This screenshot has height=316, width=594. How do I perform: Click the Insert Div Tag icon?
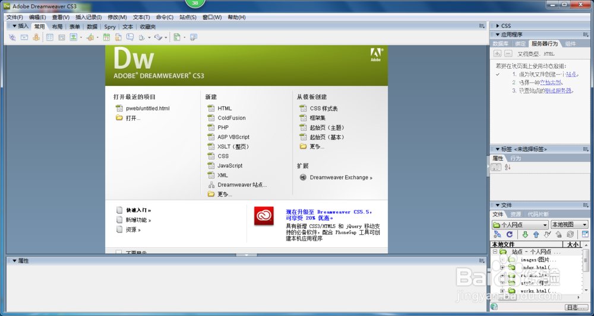click(x=61, y=37)
